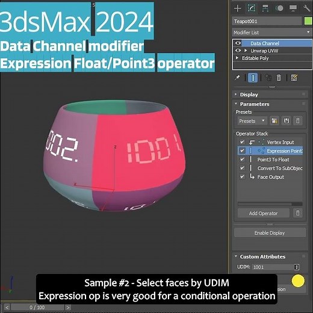Toggle Unwrap UVW modifier eye visibility
The width and height of the screenshot is (313, 313).
238,51
